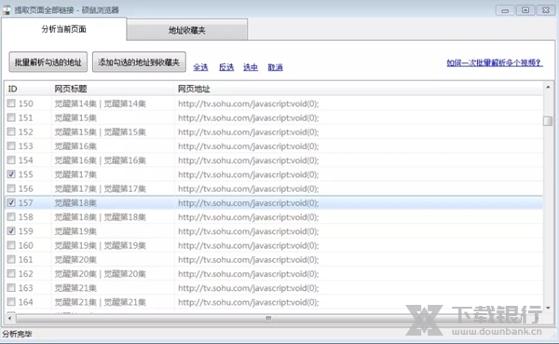The image size is (559, 344).
Task: Tick the checkbox of row 152
Action: coord(11,131)
